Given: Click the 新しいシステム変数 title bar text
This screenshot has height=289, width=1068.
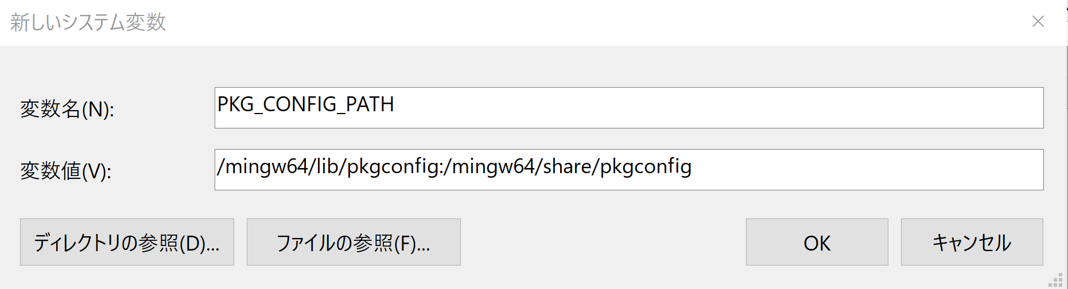Looking at the screenshot, I should click(88, 22).
